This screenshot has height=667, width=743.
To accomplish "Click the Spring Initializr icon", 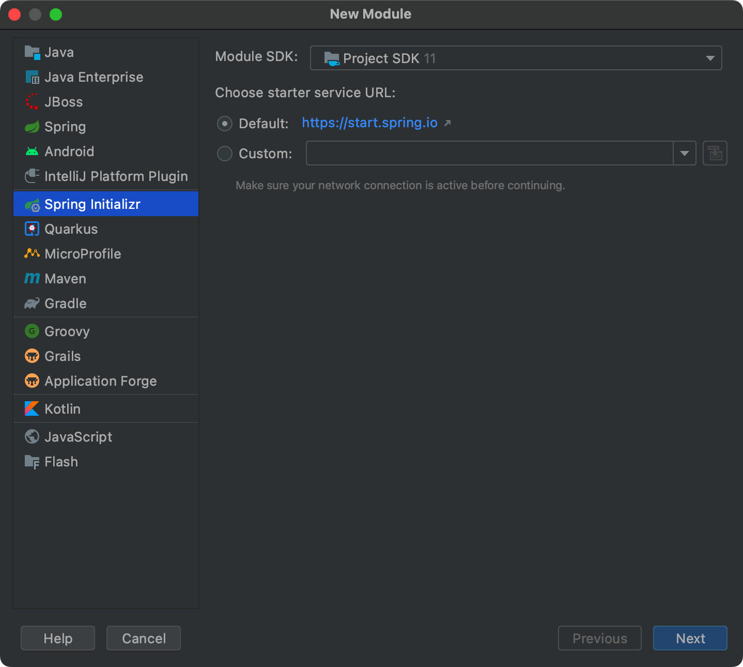I will coord(32,205).
